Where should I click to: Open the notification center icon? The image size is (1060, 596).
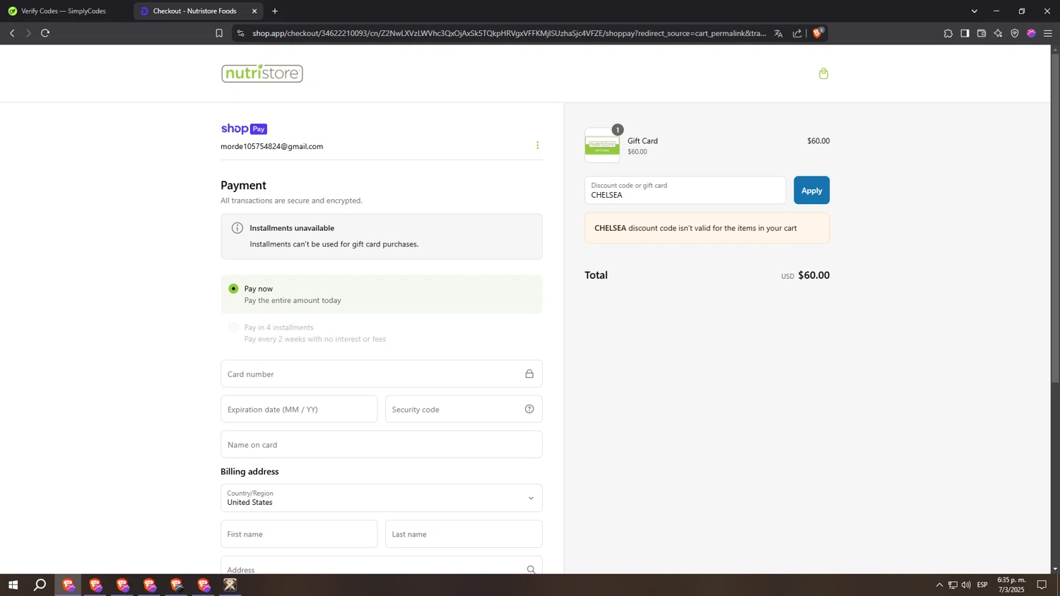[1042, 585]
